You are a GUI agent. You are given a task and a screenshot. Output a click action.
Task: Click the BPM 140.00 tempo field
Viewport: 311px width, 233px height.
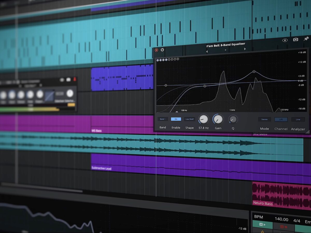(281, 219)
